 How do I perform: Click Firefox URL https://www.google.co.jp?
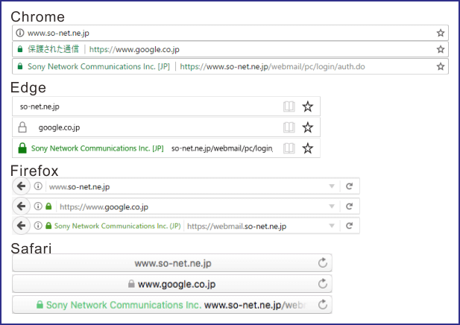point(104,207)
